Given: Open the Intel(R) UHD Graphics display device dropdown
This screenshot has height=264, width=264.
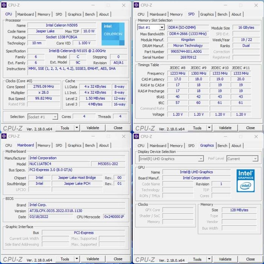Looking at the screenshot, I should coord(171,159).
